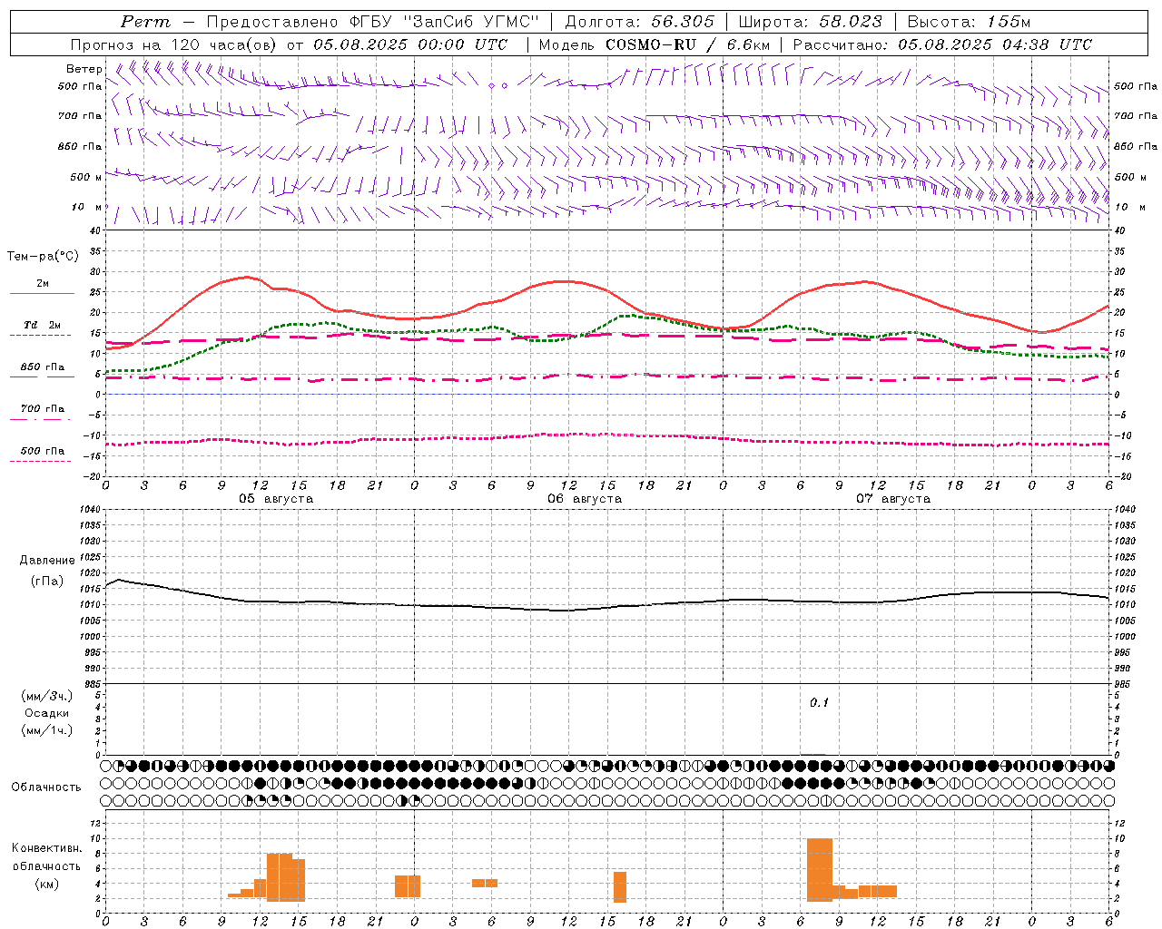Click the "07 августа" date label
Screen dimensions: 1162x929
pos(893,499)
